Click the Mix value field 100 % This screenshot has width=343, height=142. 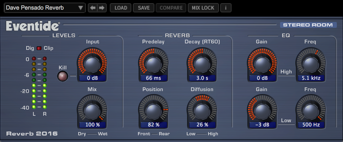[x=92, y=125]
